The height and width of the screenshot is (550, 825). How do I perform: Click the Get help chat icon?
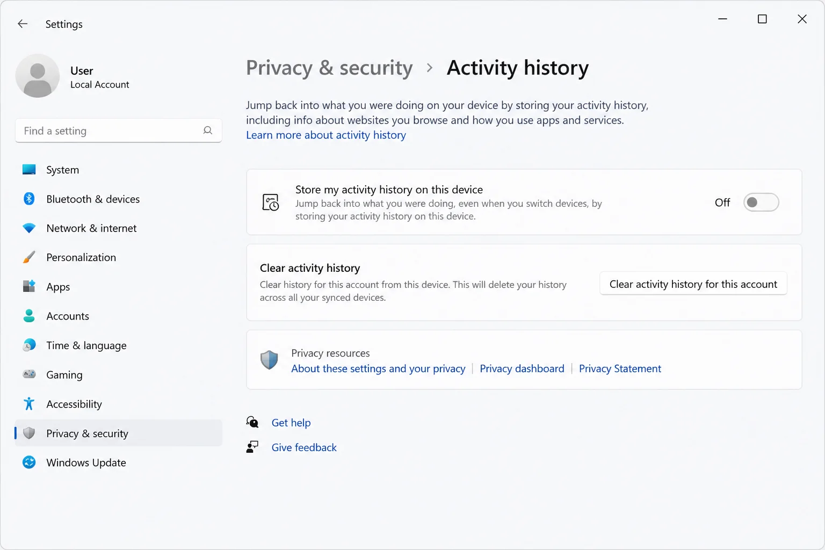pos(252,422)
